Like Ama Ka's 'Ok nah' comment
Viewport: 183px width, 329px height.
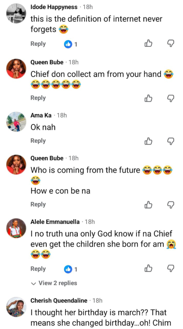pyautogui.click(x=148, y=141)
